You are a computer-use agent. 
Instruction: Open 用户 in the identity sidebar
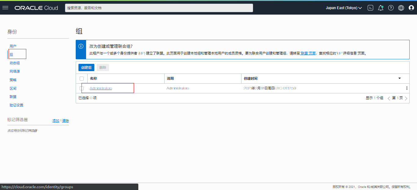[x=13, y=46]
